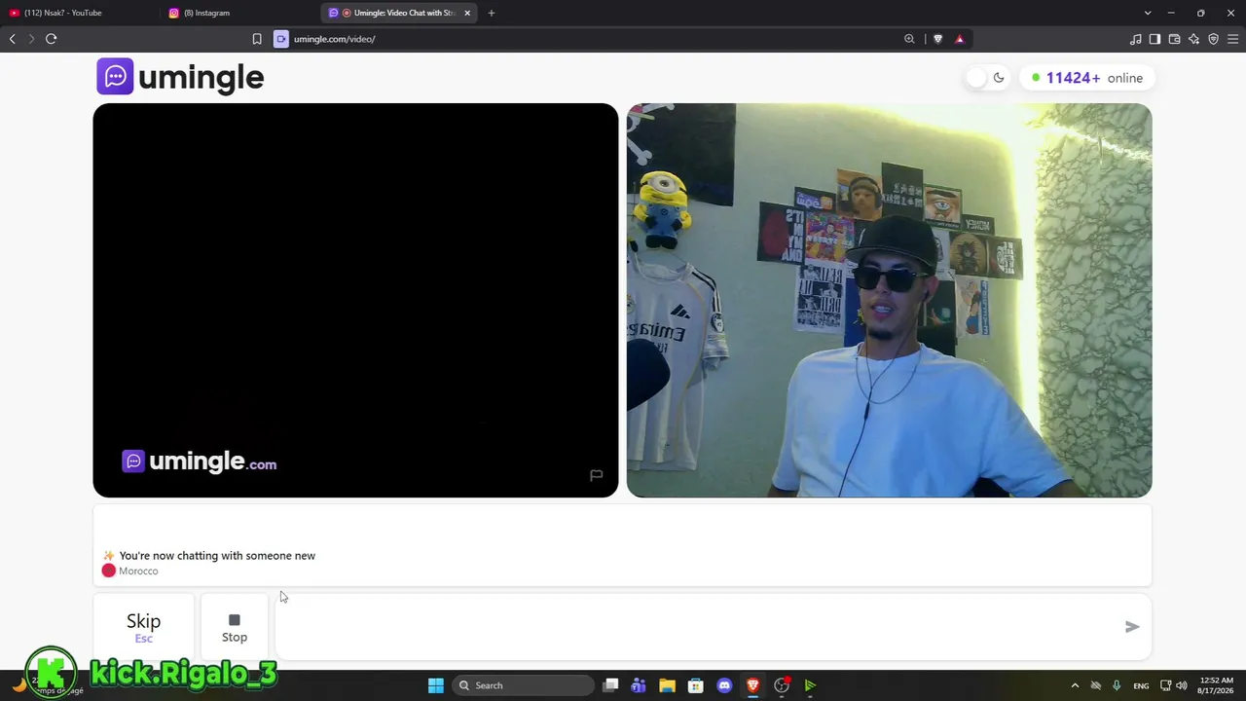The width and height of the screenshot is (1246, 701).
Task: Click the camera site-permission icon in address bar
Action: (281, 39)
